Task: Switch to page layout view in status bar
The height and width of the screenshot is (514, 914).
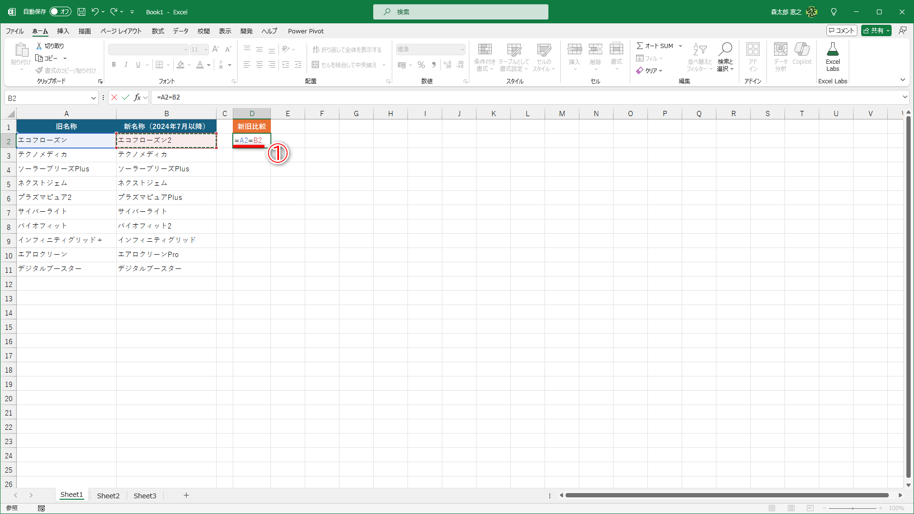Action: tap(791, 508)
